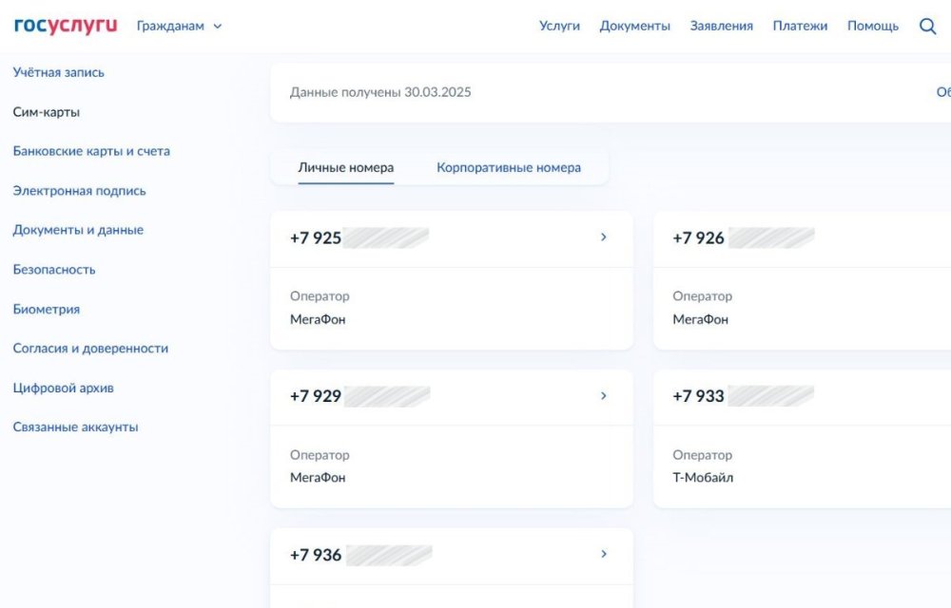Select Банковские карты и счета sidebar link
Viewport: 951px width, 608px height.
pyautogui.click(x=91, y=151)
